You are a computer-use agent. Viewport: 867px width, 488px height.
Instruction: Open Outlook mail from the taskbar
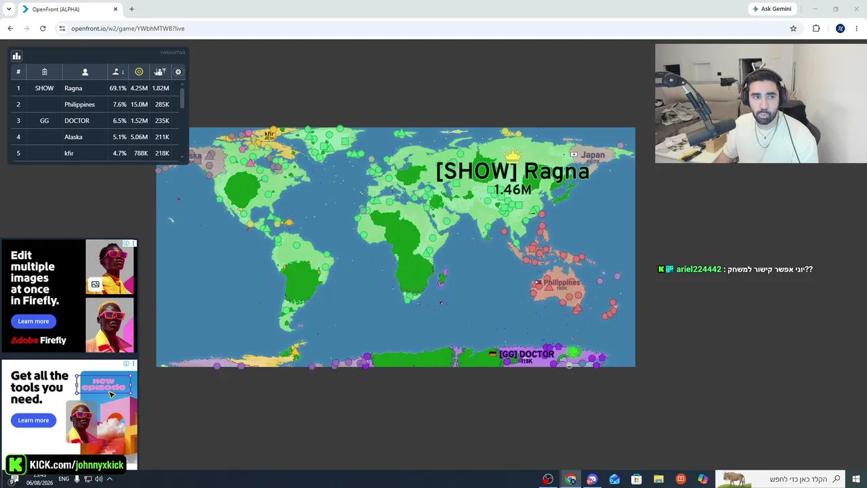[614, 479]
